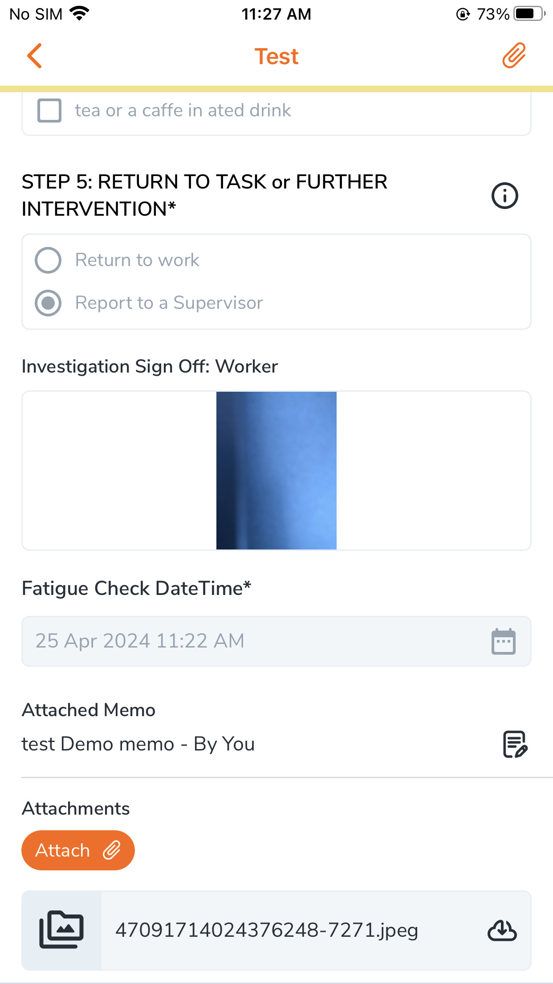Tap the 4709171402437​6248-7271.jpeg filename
Screen dimensions: 553x984
point(266,931)
